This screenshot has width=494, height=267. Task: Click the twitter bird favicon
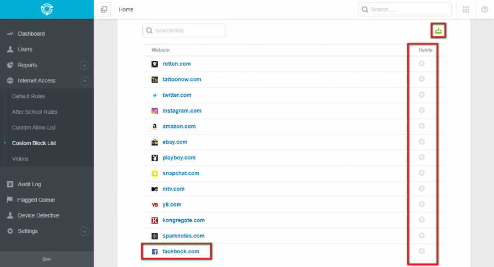pyautogui.click(x=155, y=95)
